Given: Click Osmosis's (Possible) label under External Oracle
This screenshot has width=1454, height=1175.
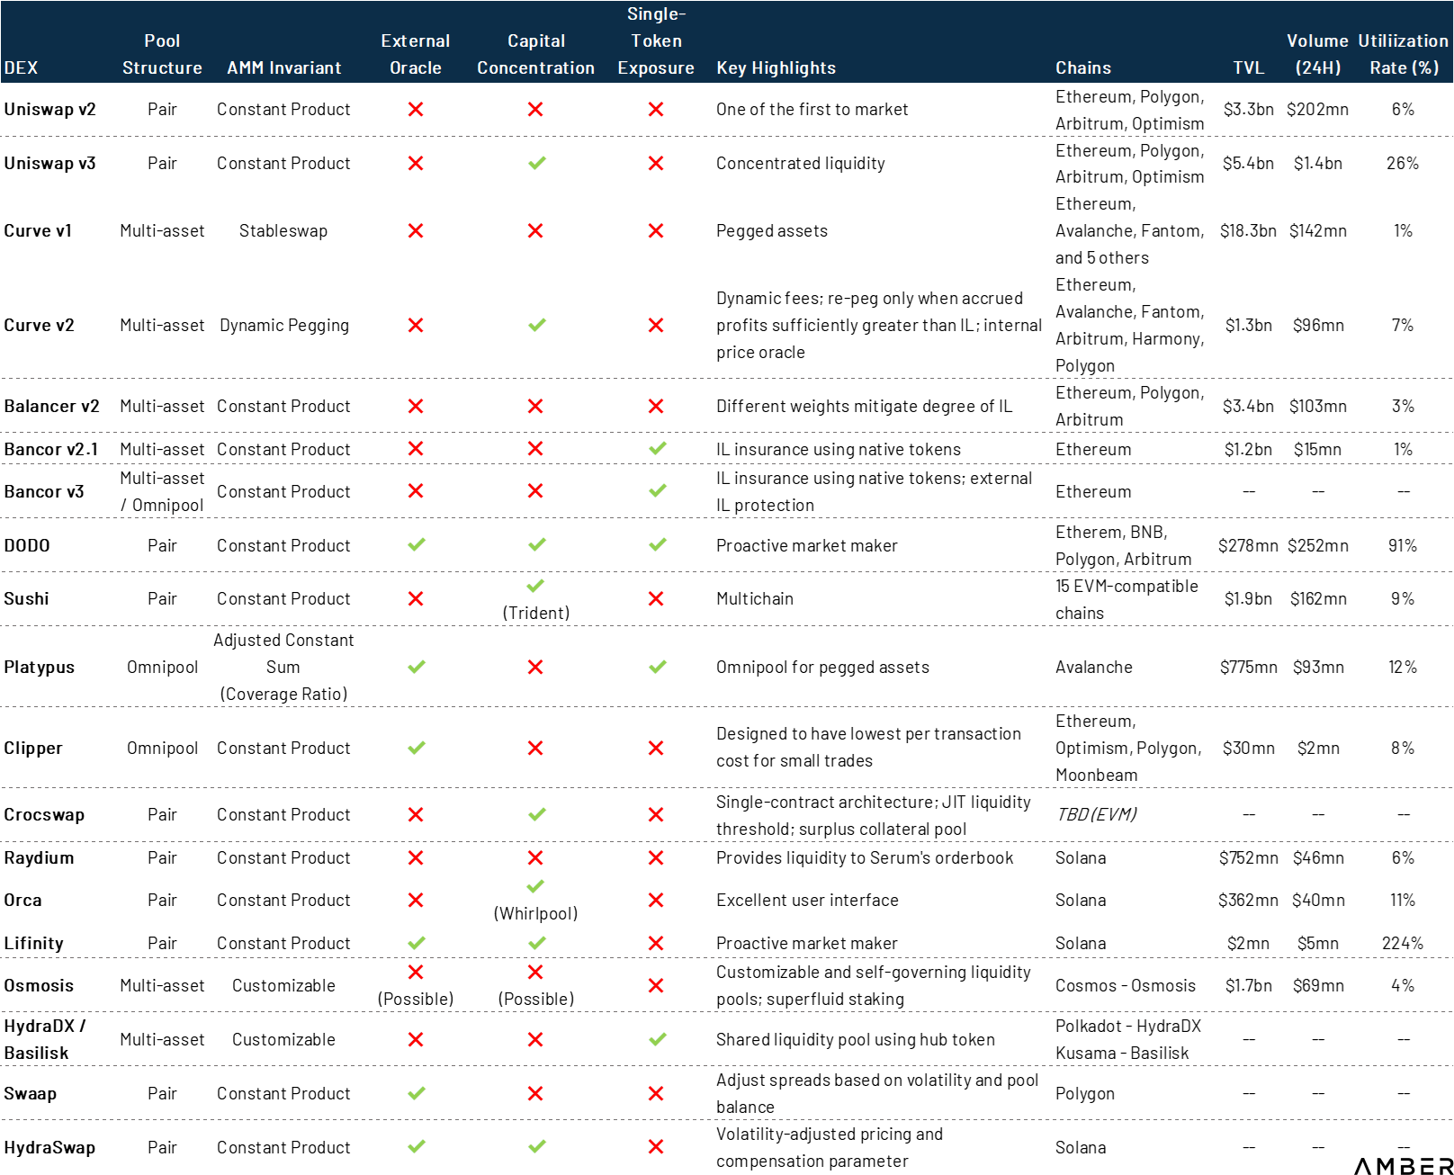Looking at the screenshot, I should coord(416,999).
